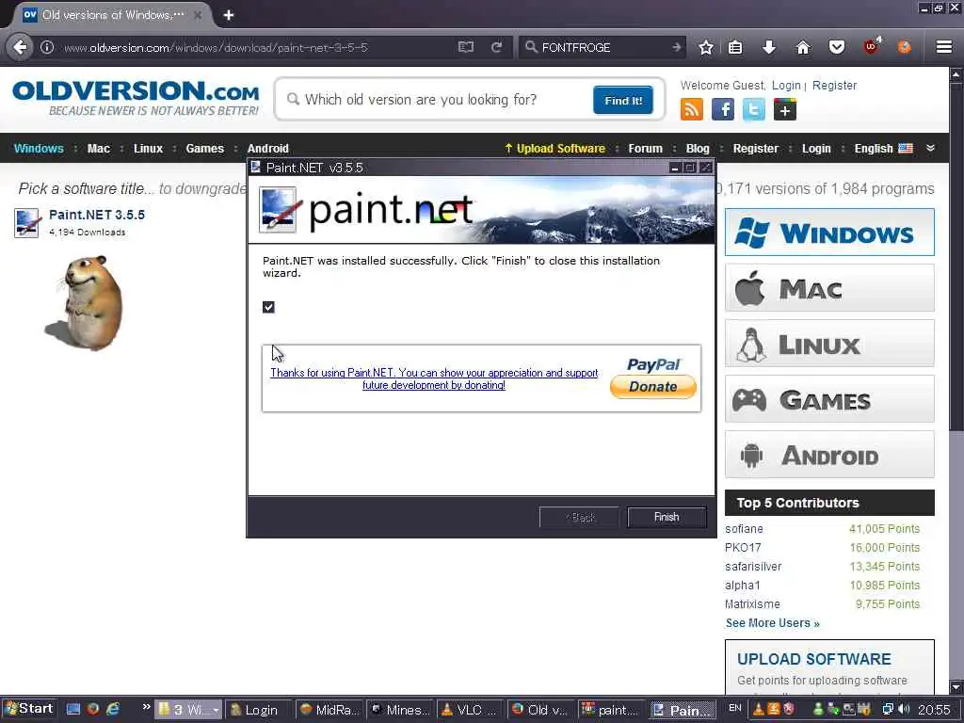Click the black plus share icon
964x723 pixels.
[x=785, y=109]
